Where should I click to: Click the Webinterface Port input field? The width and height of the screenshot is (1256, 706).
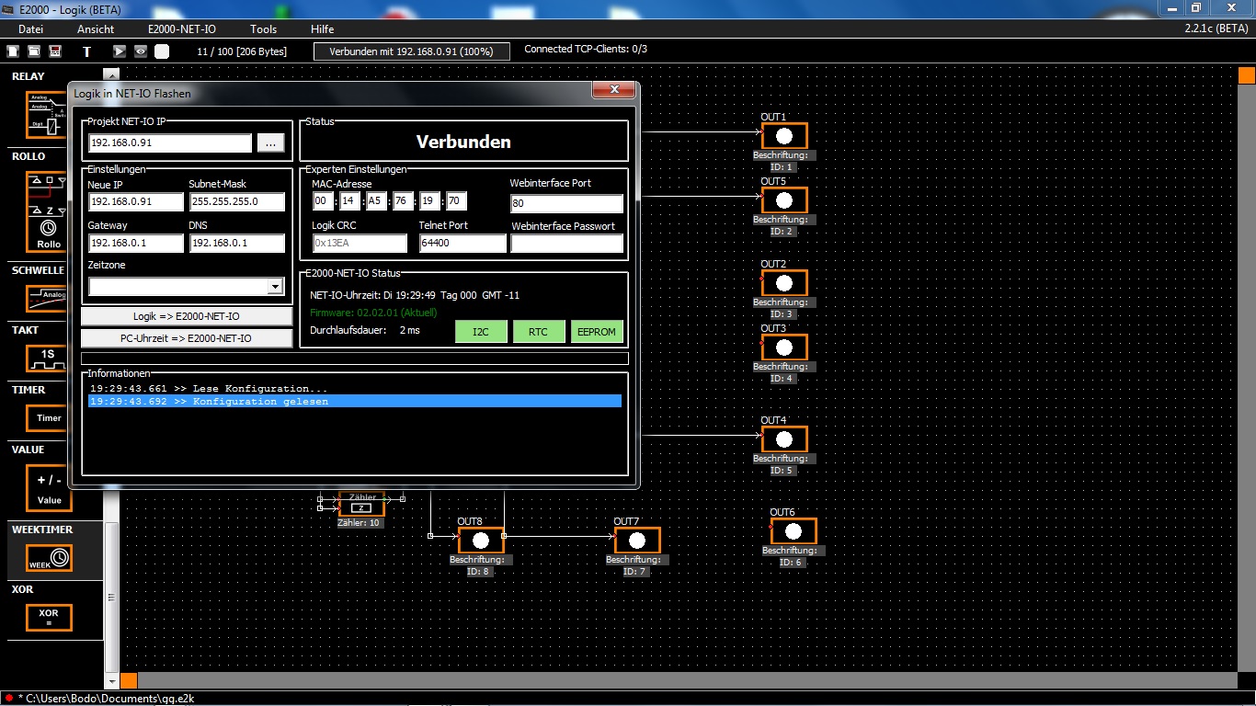566,204
